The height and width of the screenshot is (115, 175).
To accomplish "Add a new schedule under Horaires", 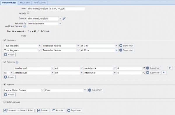I will point(10,55).
